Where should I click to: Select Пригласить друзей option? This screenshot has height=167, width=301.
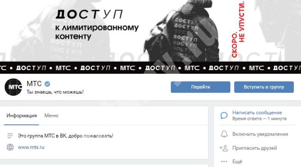coord(255,148)
